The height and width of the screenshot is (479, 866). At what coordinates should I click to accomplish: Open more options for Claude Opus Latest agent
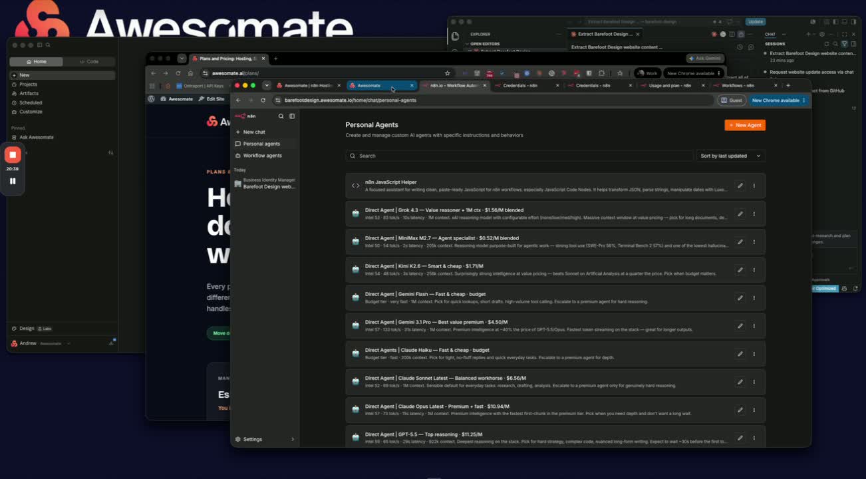[754, 410]
